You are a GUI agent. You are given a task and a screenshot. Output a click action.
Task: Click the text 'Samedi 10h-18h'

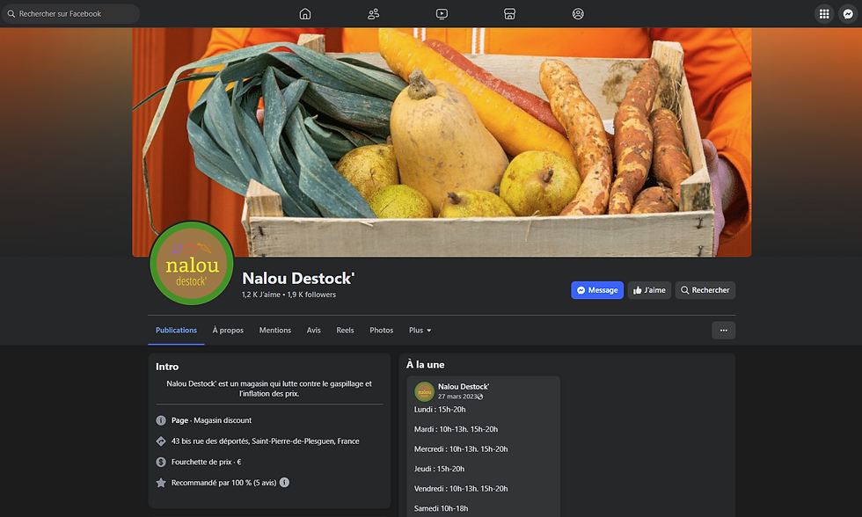[441, 508]
